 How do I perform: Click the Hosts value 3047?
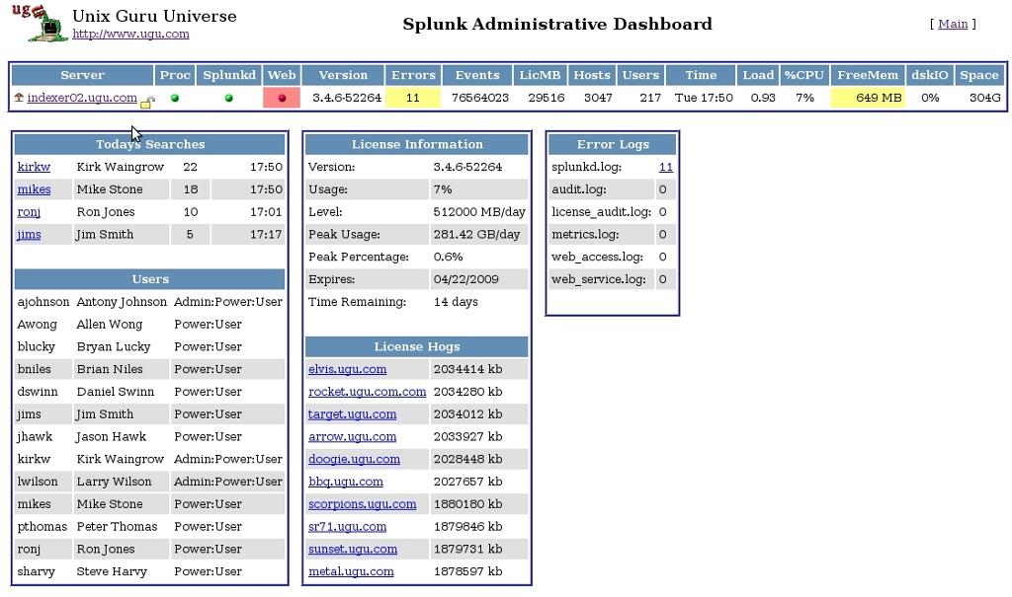598,98
